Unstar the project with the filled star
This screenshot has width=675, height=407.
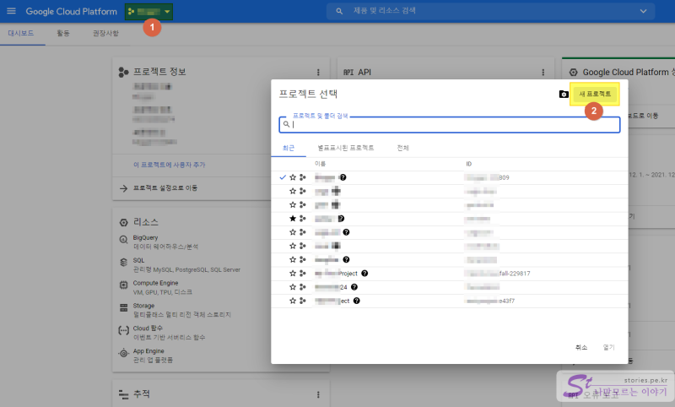point(293,219)
